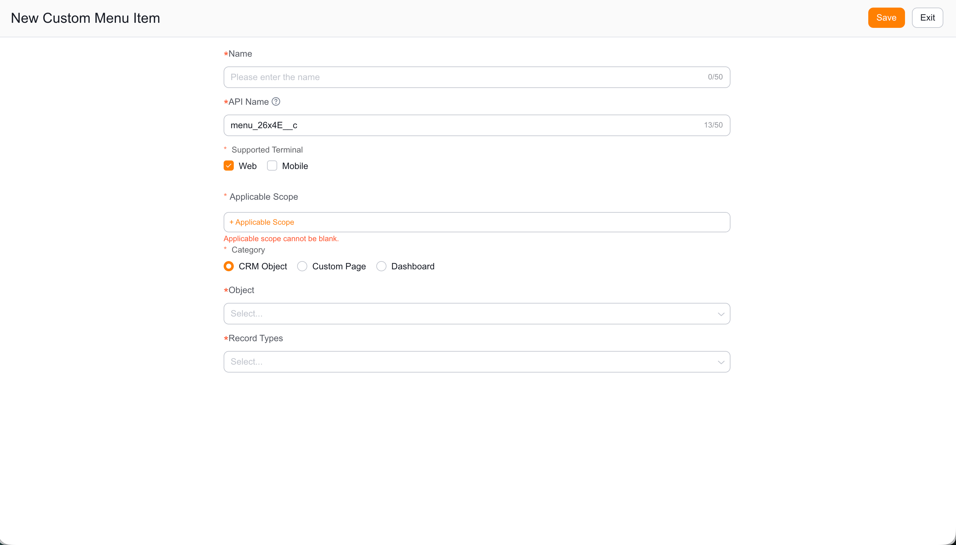Expand the Record Types dropdown

[476, 361]
